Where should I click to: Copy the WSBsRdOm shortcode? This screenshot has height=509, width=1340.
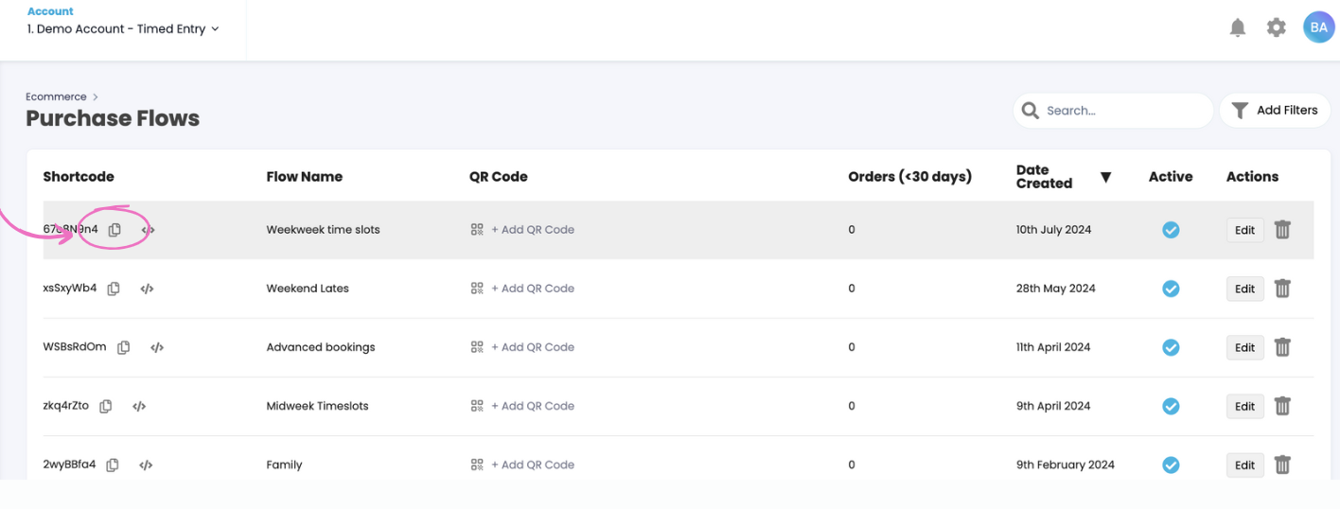pos(124,347)
